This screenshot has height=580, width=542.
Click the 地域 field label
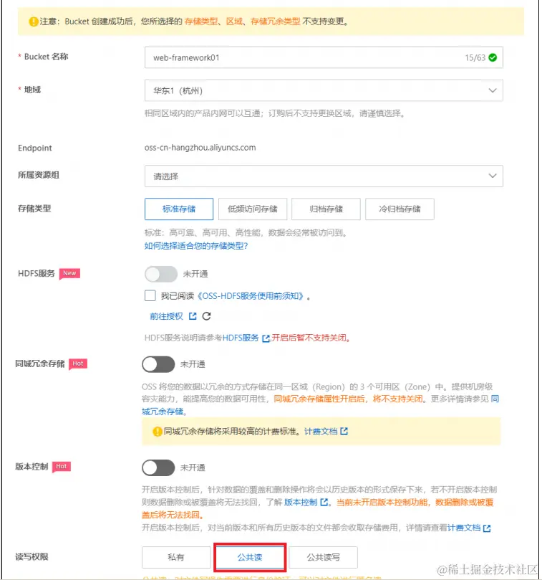[x=32, y=90]
